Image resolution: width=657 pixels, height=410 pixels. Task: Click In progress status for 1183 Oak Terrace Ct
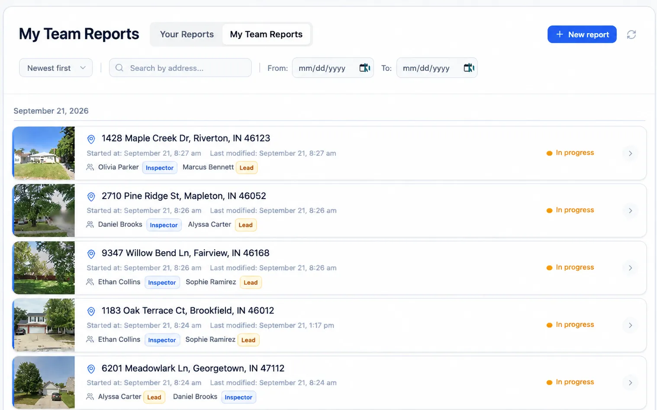(570, 325)
